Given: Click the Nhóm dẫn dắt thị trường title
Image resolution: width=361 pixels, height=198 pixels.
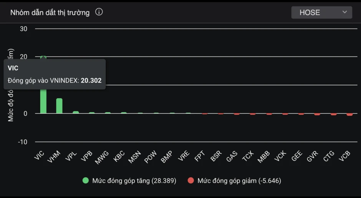Looking at the screenshot, I should [50, 12].
